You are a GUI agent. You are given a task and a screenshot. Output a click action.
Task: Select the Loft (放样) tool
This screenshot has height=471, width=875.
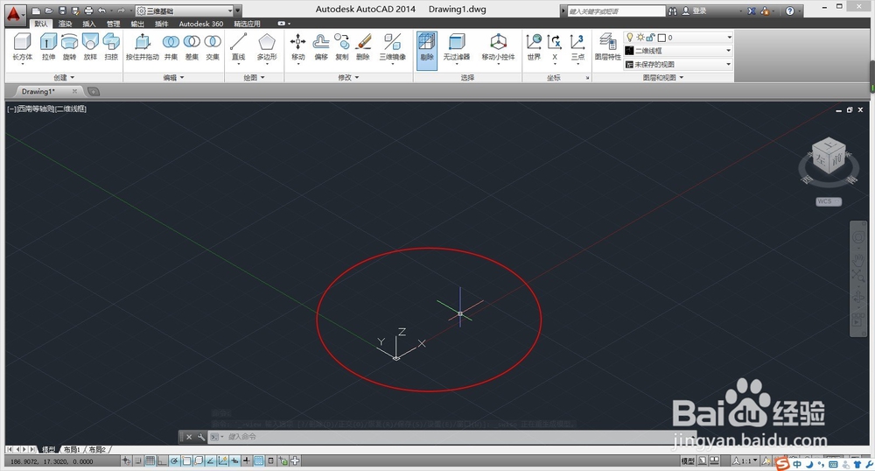point(90,47)
